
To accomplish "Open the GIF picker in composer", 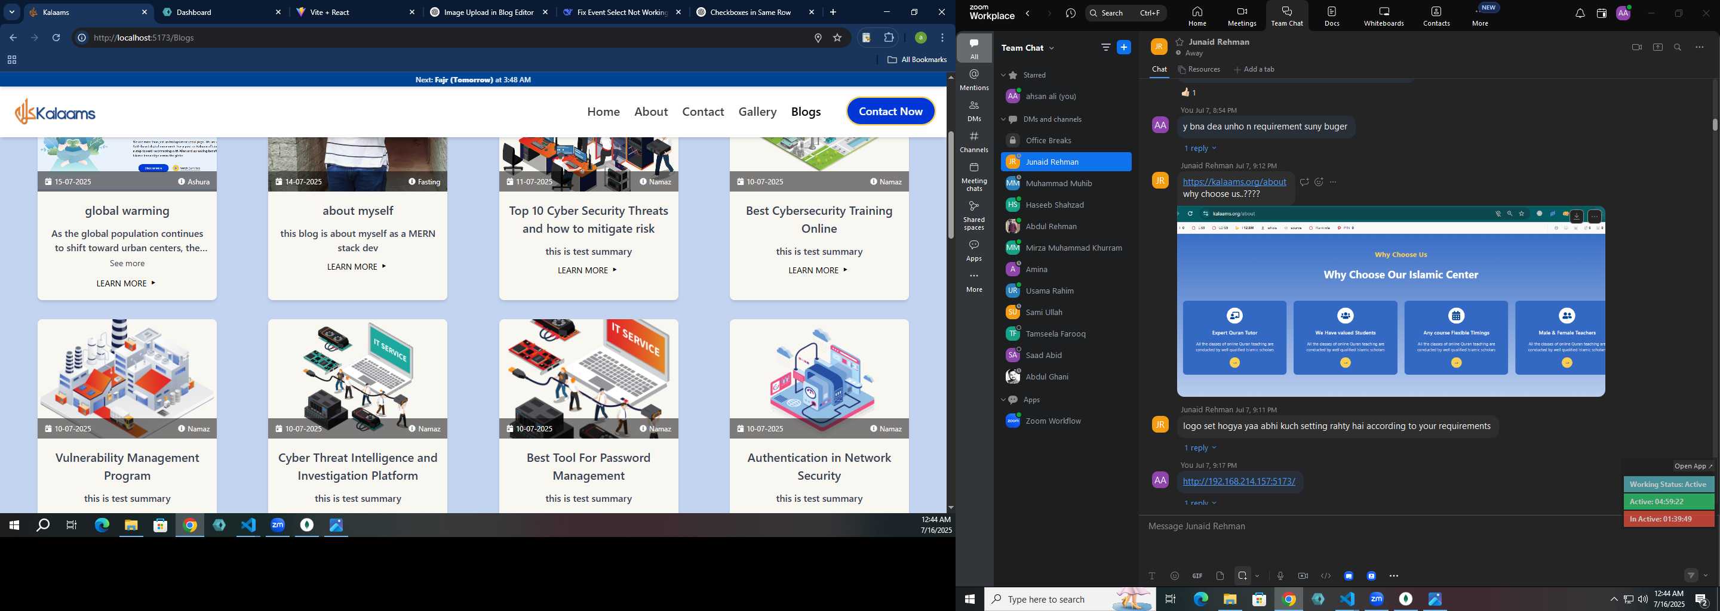I will point(1197,576).
